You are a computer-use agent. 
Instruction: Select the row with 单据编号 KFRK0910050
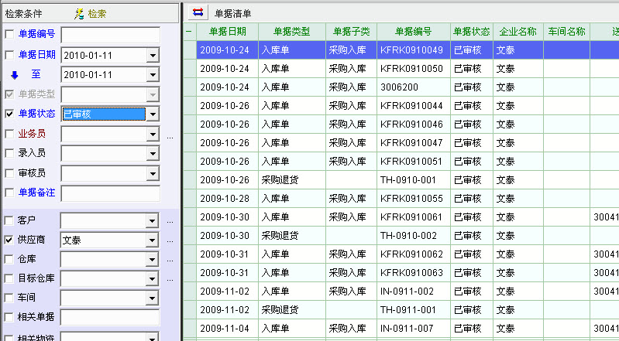(411, 69)
